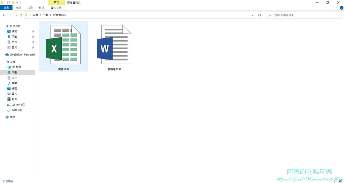The height and width of the screenshot is (183, 344).
Task: Click the address bar folder icon
Action: pos(26,15)
